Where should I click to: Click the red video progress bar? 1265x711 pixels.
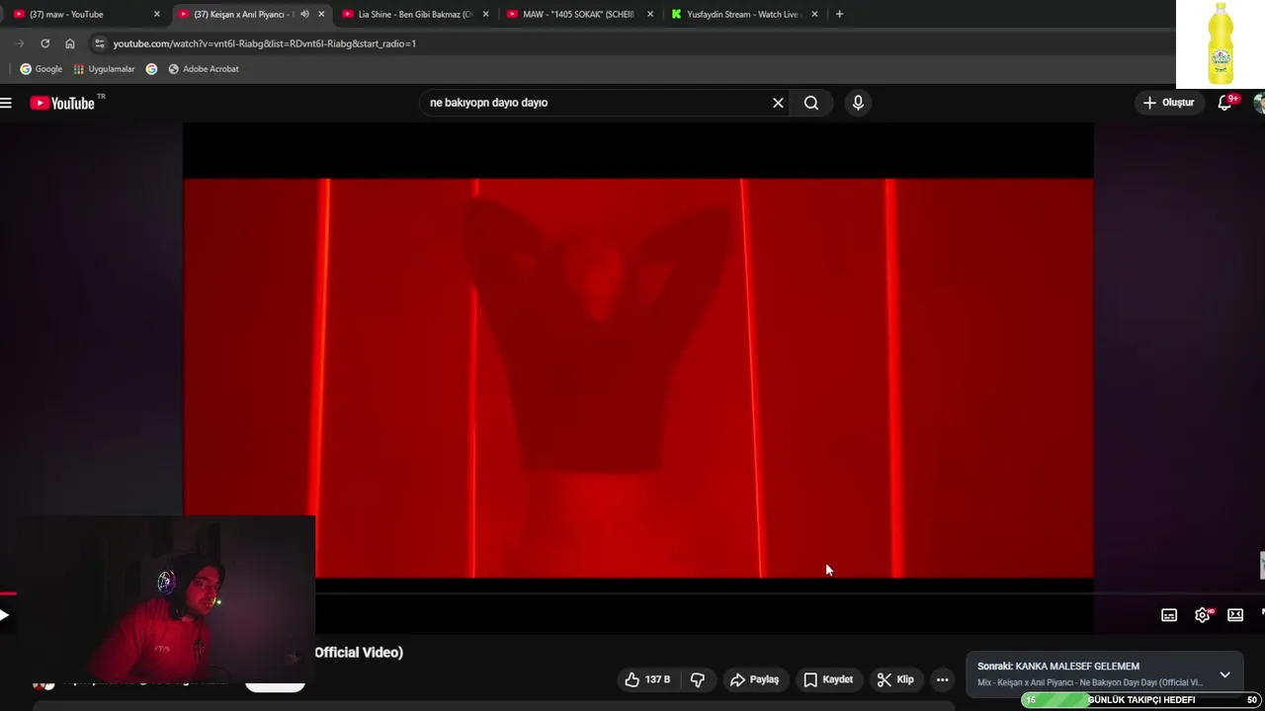click(8, 593)
